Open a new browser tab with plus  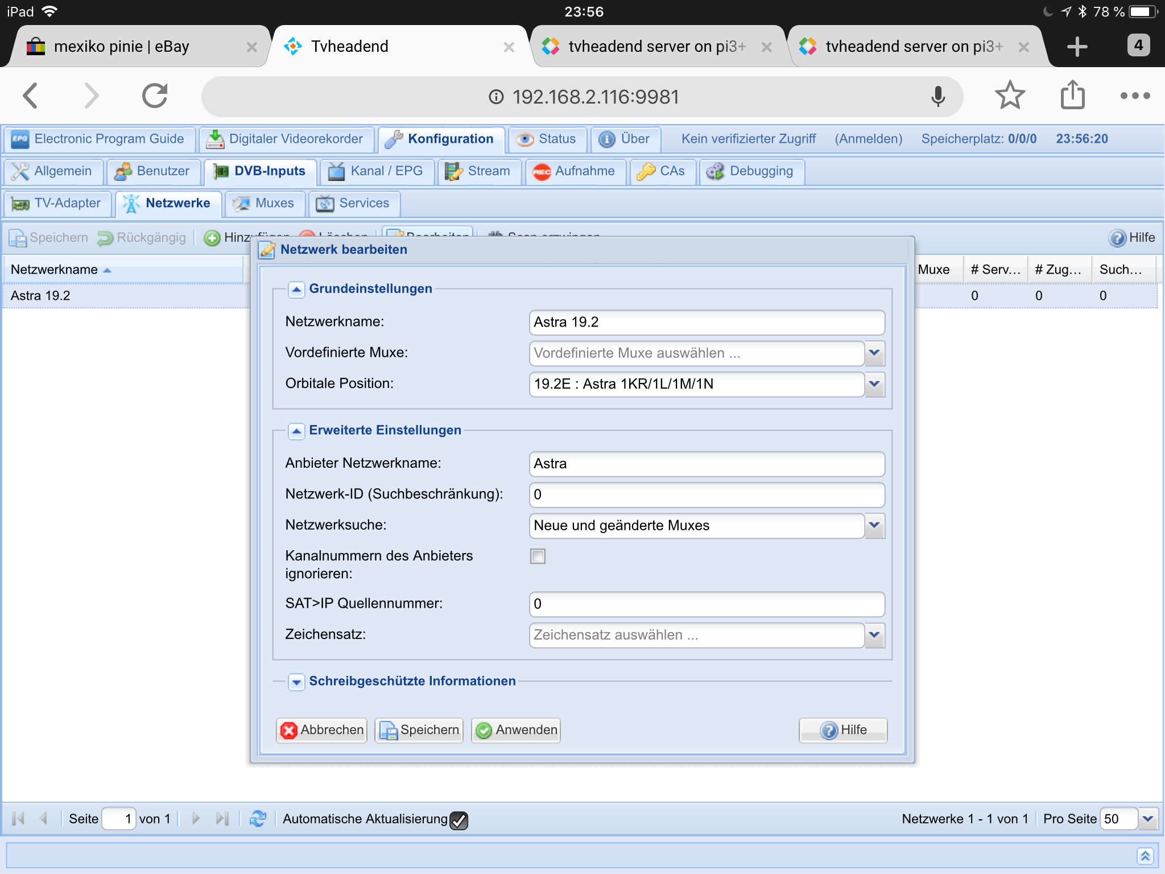1077,47
